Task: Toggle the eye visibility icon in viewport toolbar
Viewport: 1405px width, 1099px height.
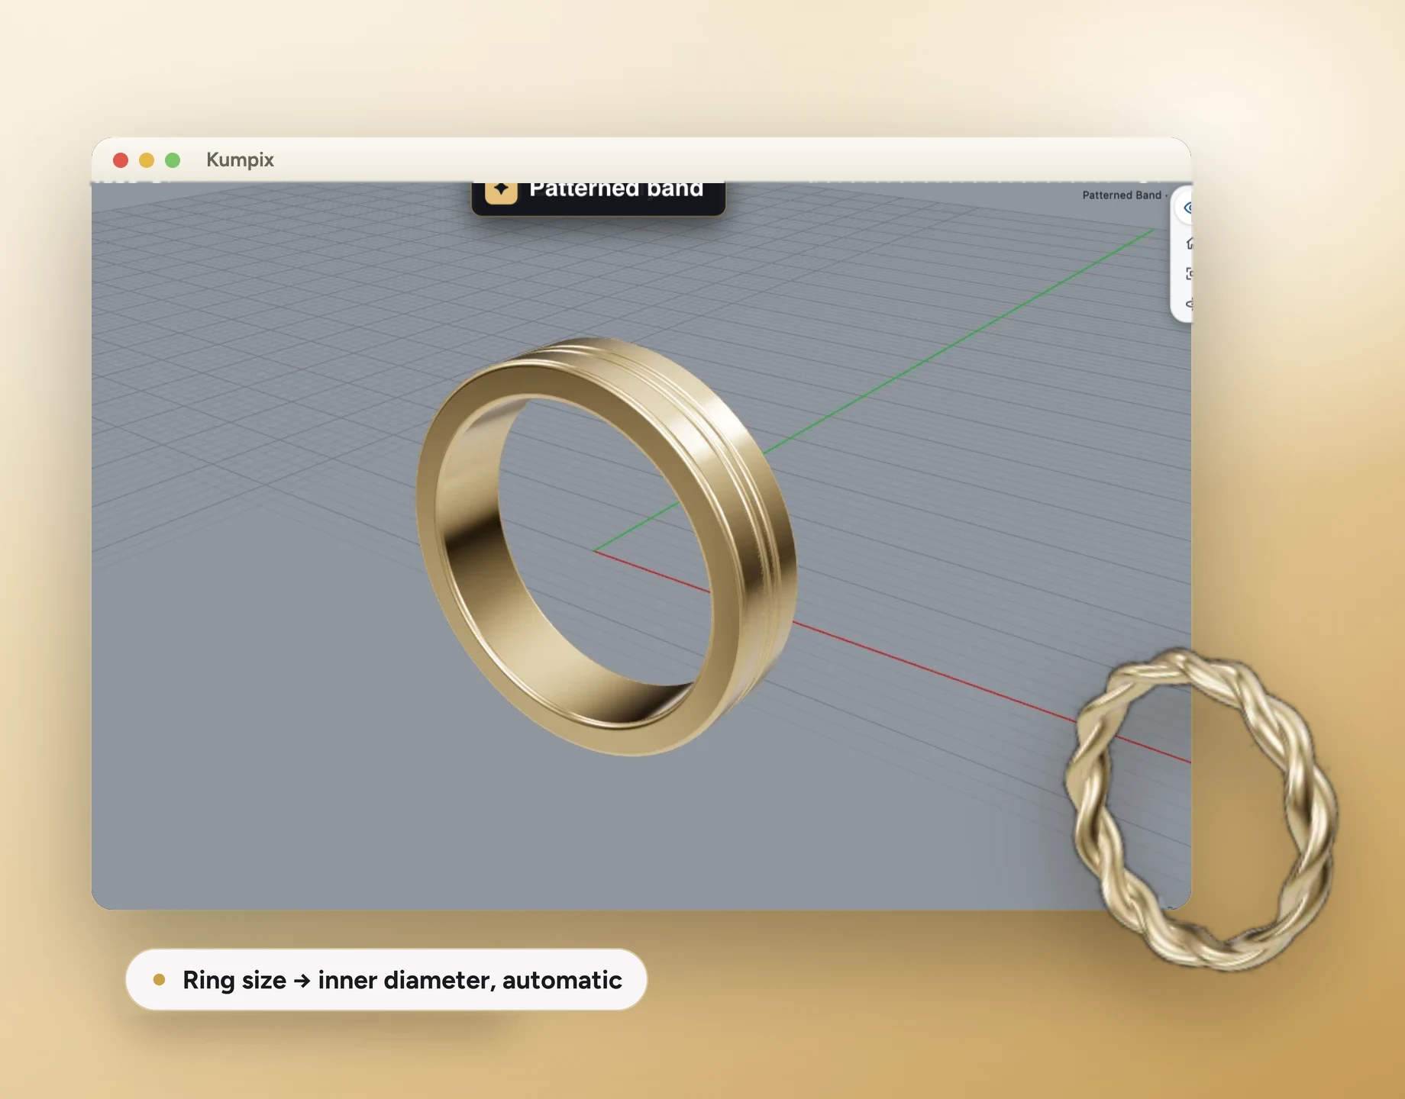Action: pos(1187,208)
